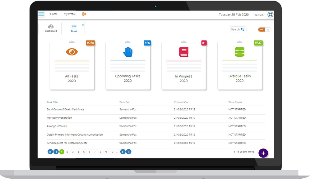Image resolution: width=311 pixels, height=179 pixels.
Task: Open the help lifebuoy icon
Action: (270, 15)
